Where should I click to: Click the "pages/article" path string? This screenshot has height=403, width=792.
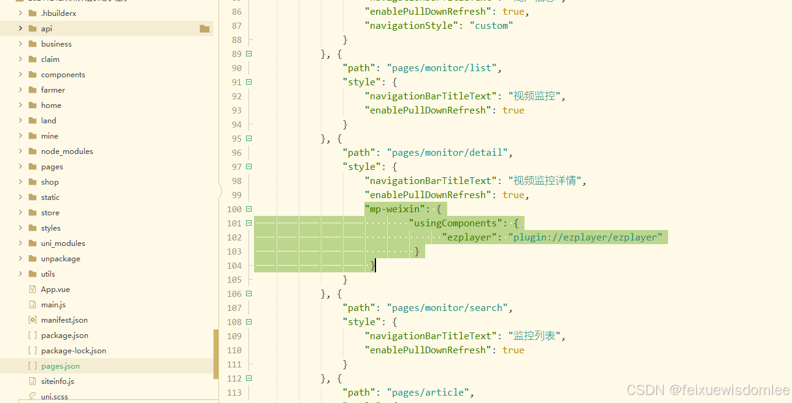(428, 393)
